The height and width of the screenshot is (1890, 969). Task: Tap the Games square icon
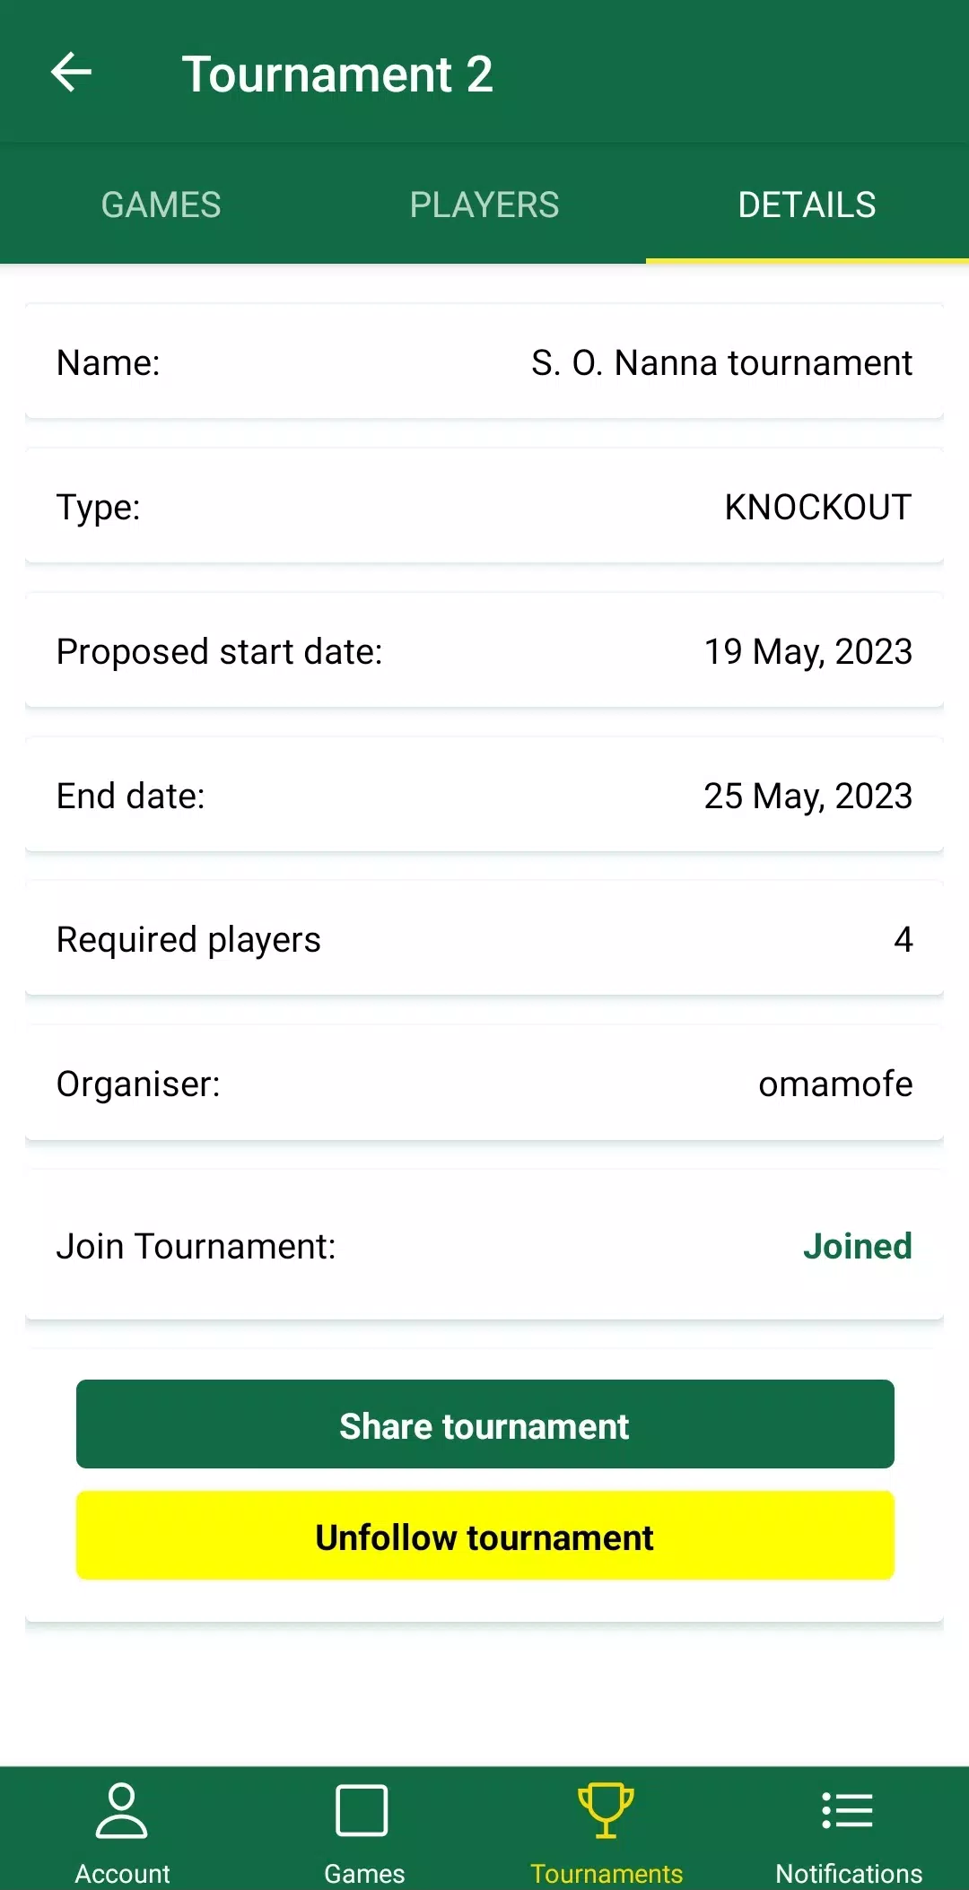pyautogui.click(x=362, y=1810)
